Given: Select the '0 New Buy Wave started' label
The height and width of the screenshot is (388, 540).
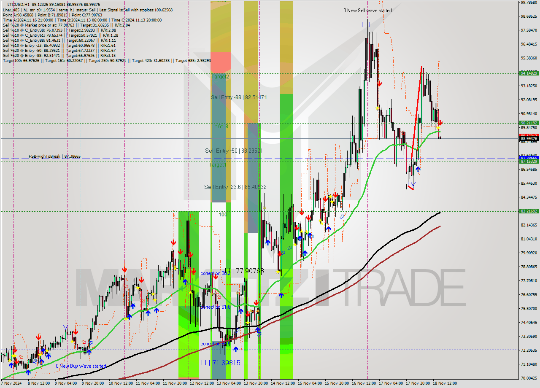Looking at the screenshot, I should 81,366.
